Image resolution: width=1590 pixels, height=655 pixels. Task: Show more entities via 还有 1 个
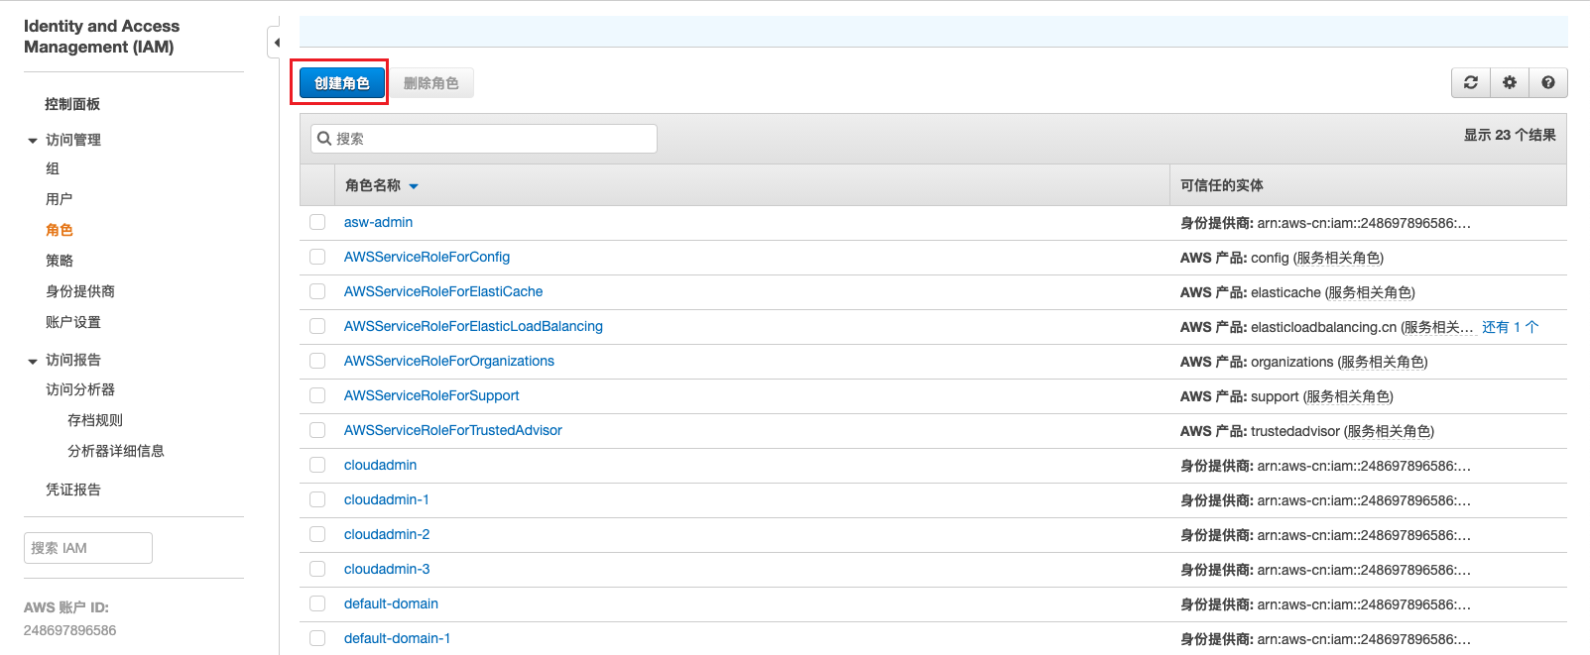pos(1510,327)
